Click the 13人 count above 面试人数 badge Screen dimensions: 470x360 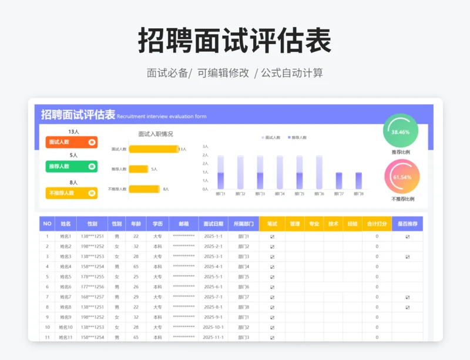[x=73, y=132]
